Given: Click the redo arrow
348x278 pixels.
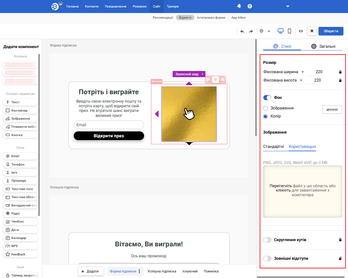Looking at the screenshot, I should pos(251,31).
